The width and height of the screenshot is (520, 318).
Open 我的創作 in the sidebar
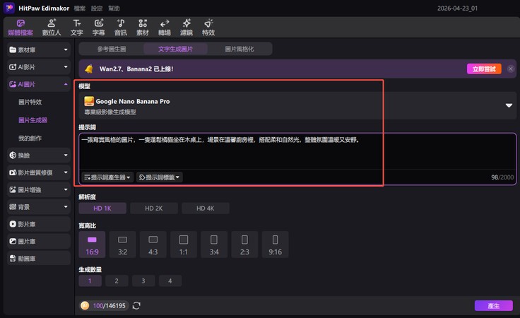click(30, 139)
